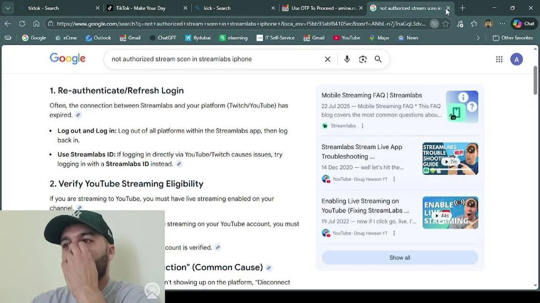540x303 pixels.
Task: Open Other favorites folder
Action: (x=513, y=38)
